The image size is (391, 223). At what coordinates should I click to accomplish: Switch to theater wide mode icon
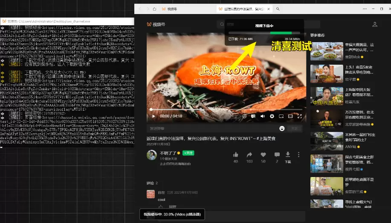pos(290,116)
